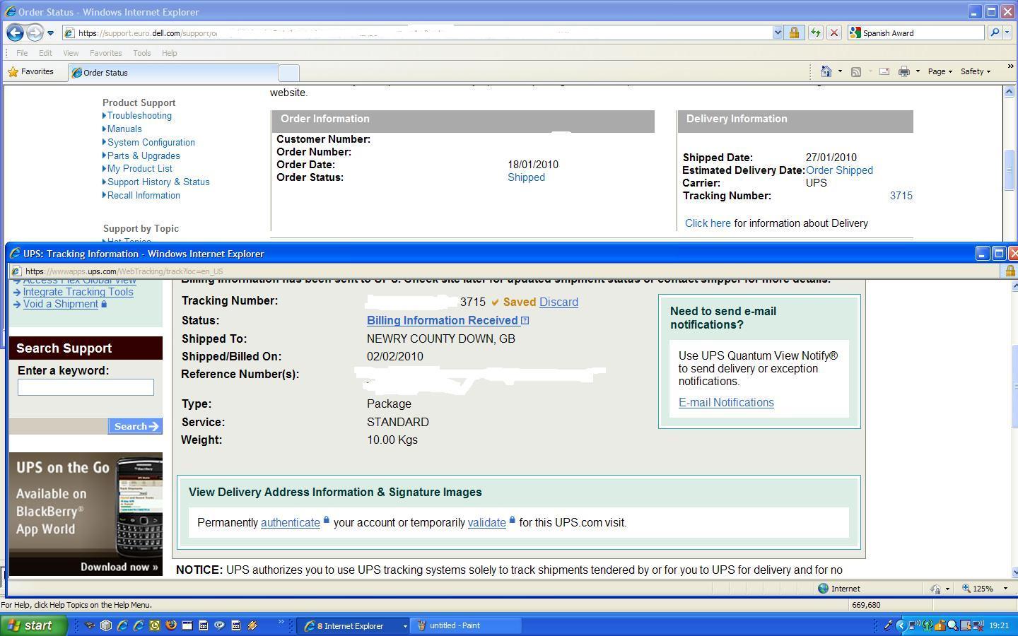Screen dimensions: 1018x636
Task: Click the Discard link beside Saved
Action: [558, 302]
